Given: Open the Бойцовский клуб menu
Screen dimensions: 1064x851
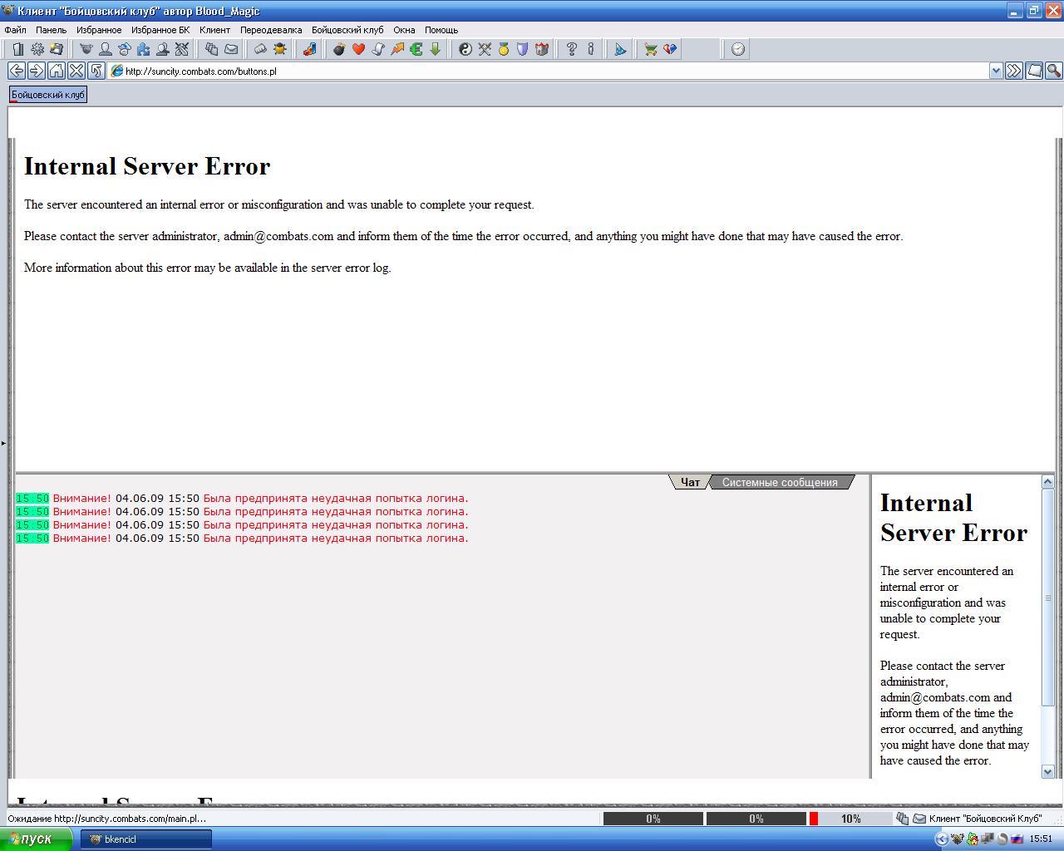Looking at the screenshot, I should click(x=347, y=30).
